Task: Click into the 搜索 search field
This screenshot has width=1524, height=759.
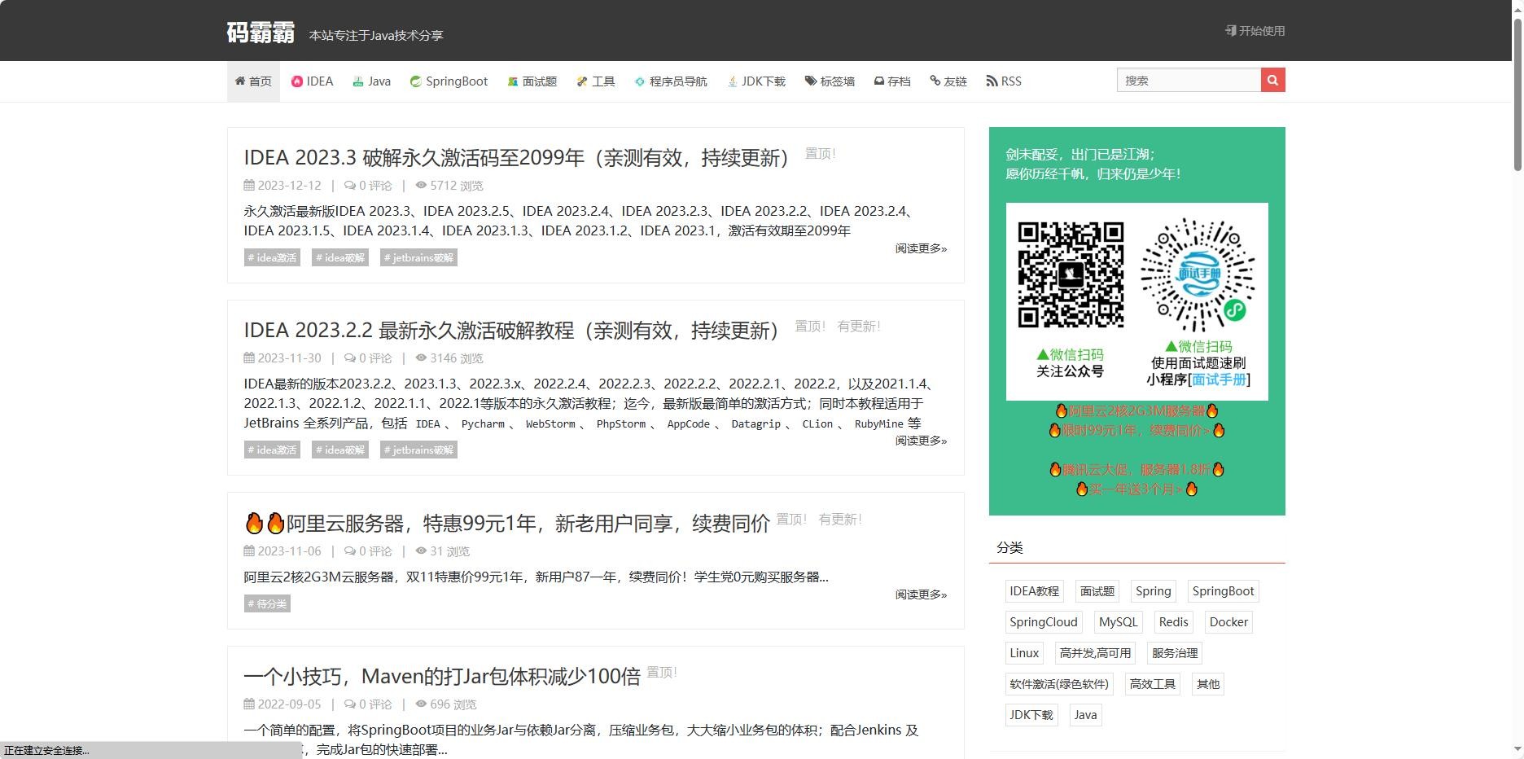Action: click(x=1188, y=80)
